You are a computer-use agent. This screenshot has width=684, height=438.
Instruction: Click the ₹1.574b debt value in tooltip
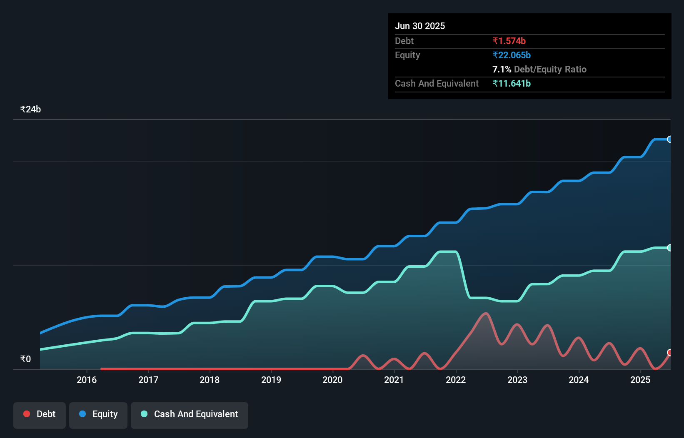pyautogui.click(x=509, y=41)
